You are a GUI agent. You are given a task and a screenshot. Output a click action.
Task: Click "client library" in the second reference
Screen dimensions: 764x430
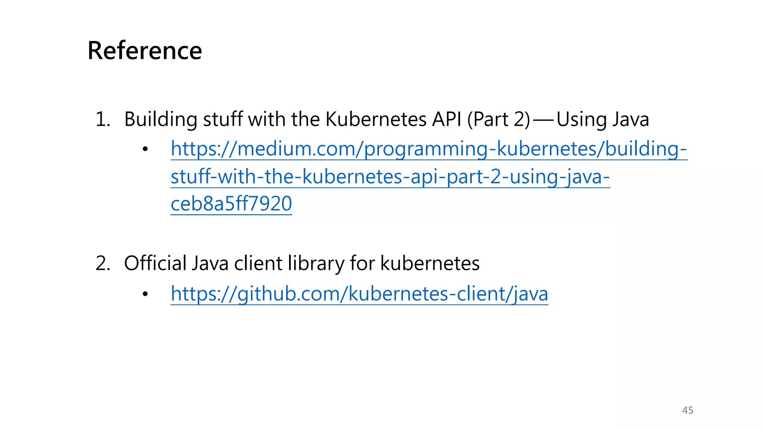point(289,263)
